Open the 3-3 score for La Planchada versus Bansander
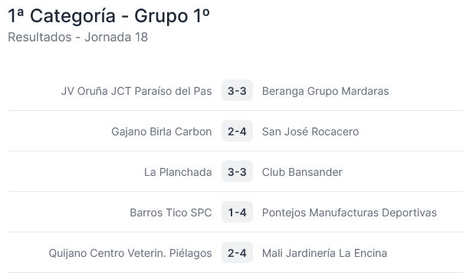 237,171
